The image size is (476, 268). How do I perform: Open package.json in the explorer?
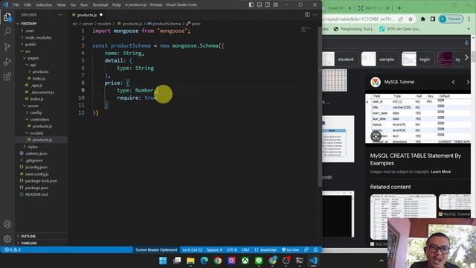tap(42, 188)
